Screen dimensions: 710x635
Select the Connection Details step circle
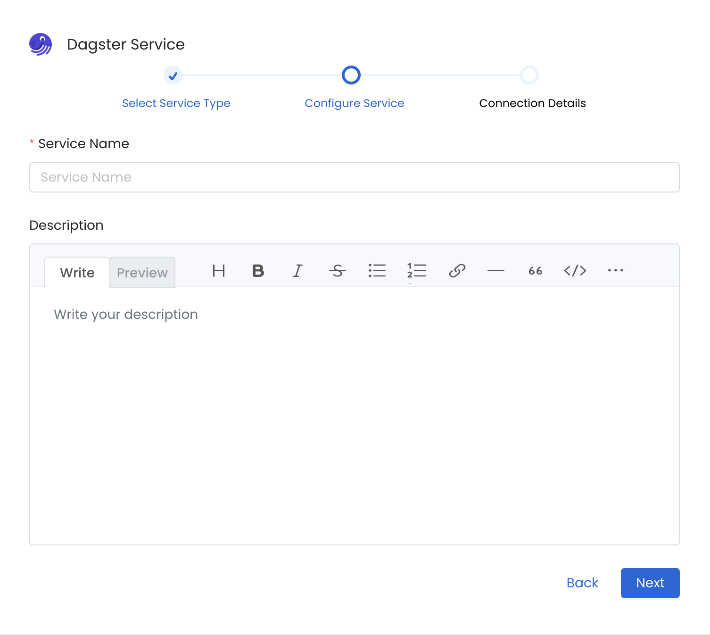tap(530, 75)
